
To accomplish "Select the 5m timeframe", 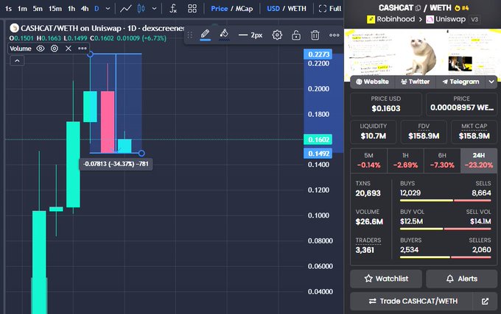I will pyautogui.click(x=38, y=9).
